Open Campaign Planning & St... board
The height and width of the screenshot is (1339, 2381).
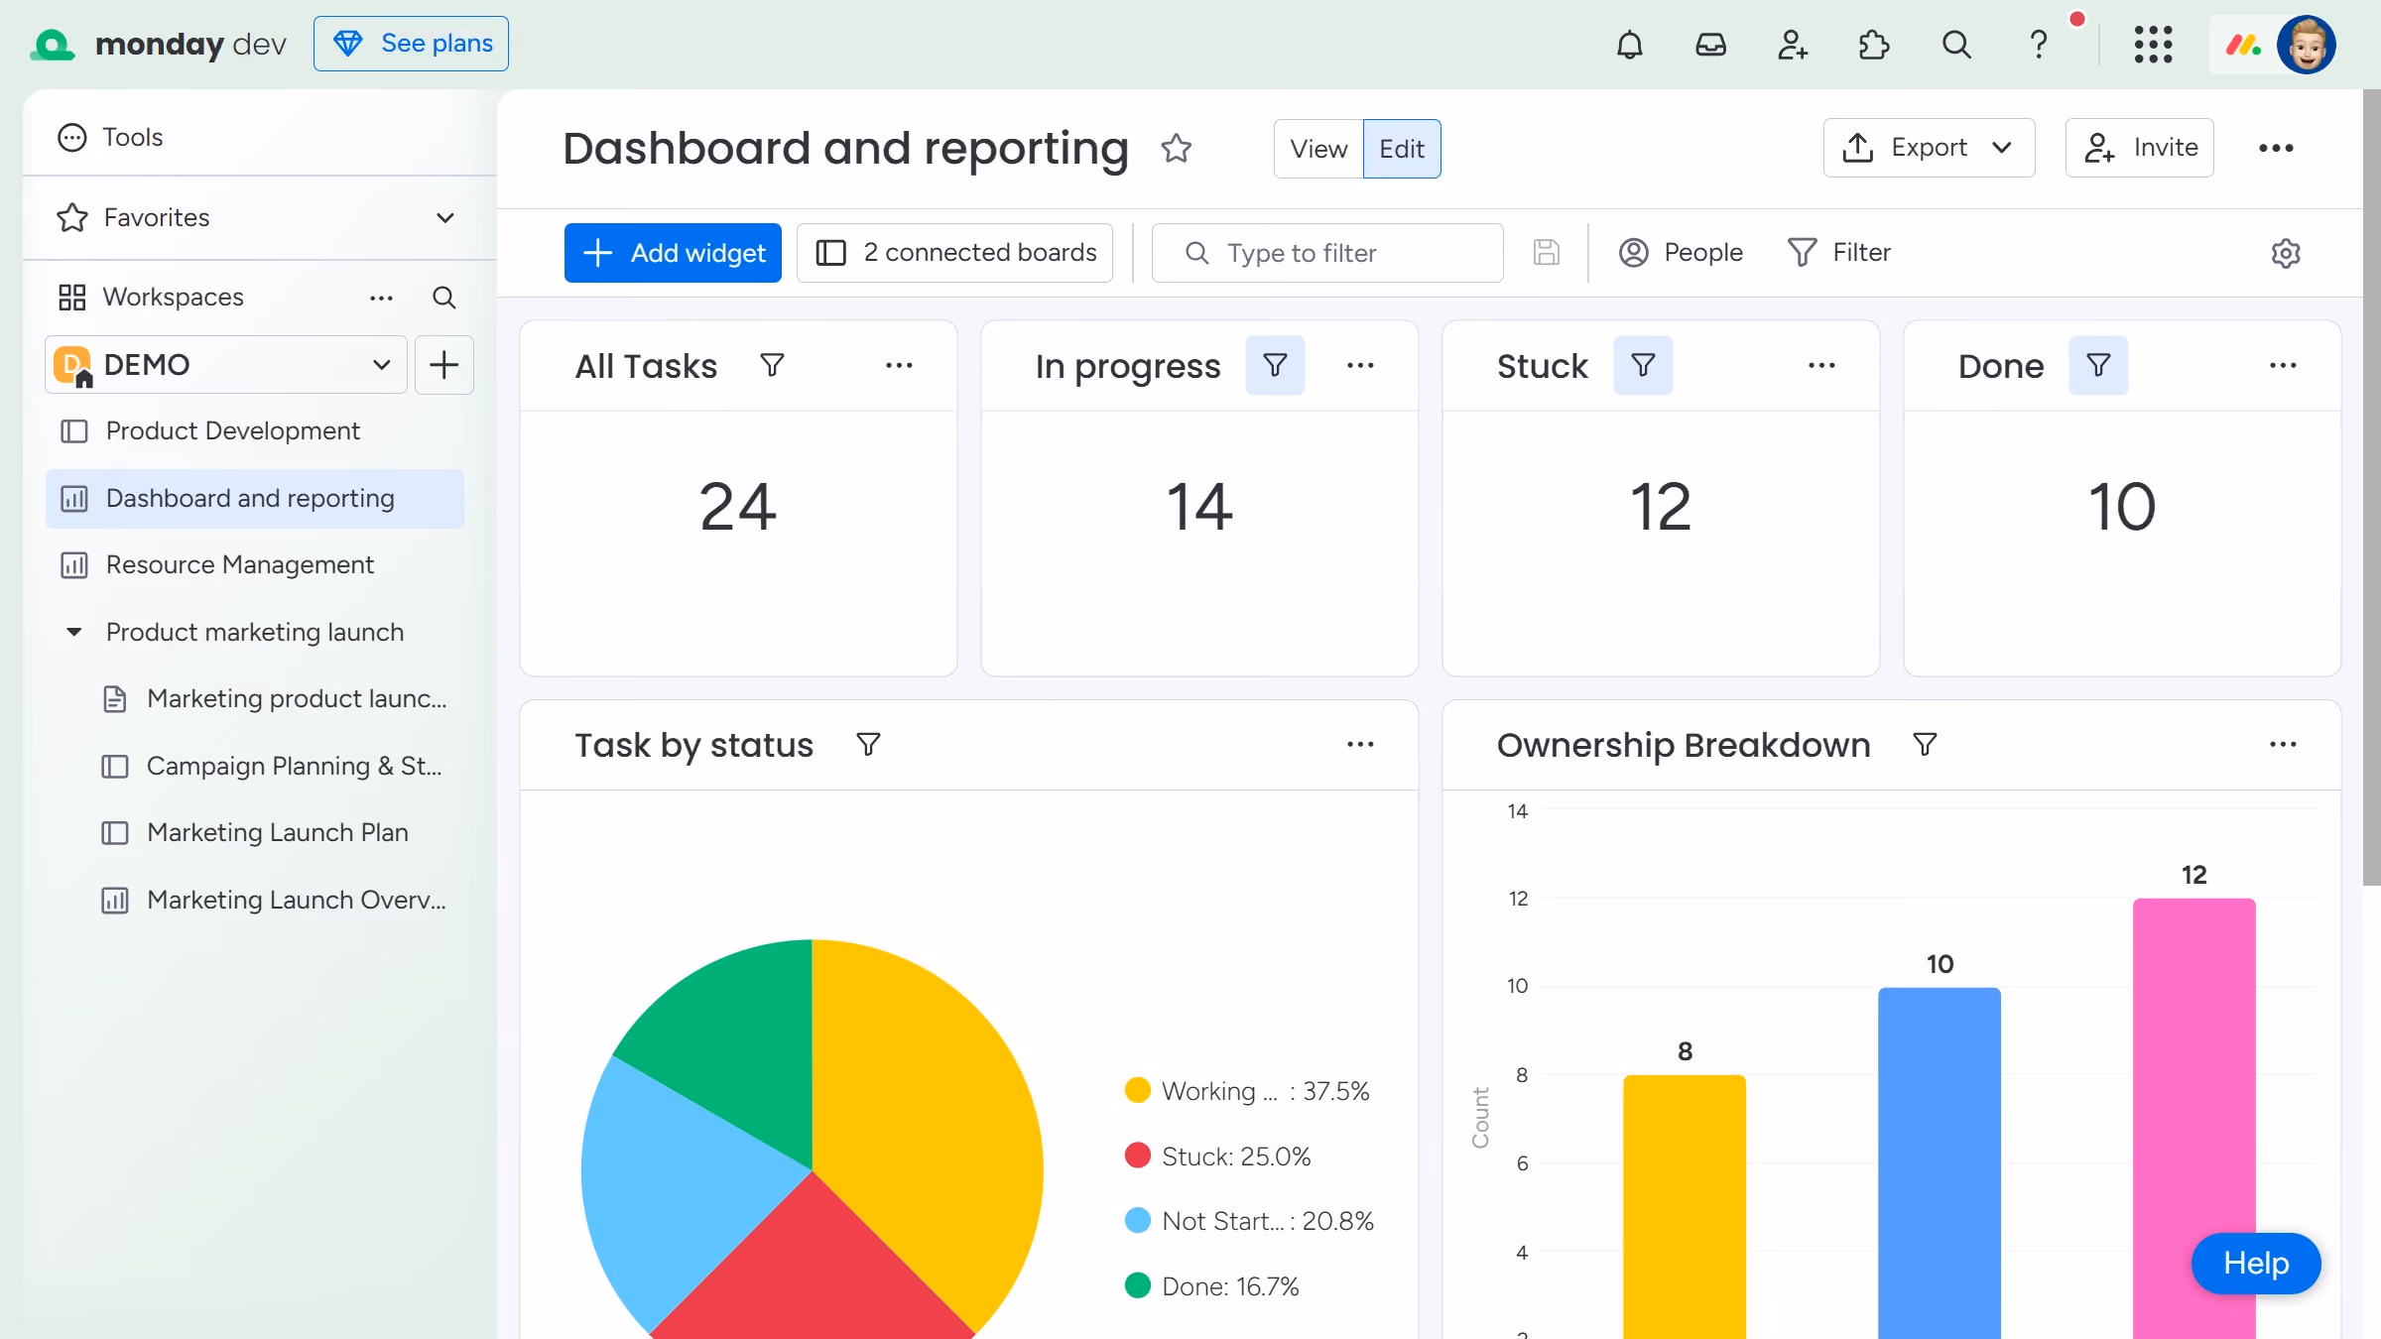(x=274, y=766)
